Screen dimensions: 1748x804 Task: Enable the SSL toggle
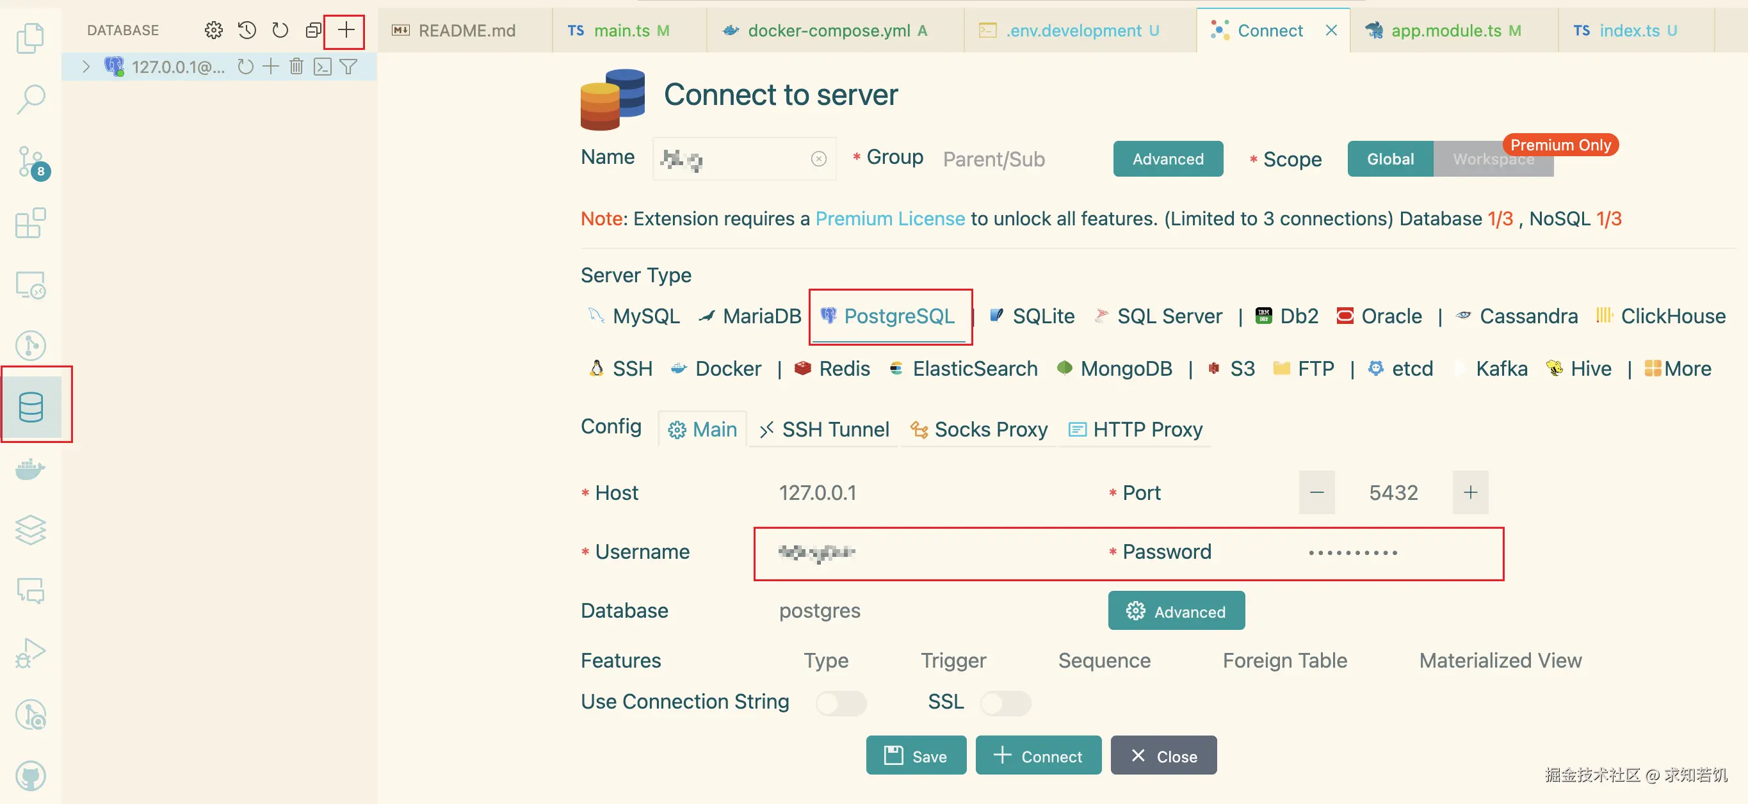point(1006,702)
